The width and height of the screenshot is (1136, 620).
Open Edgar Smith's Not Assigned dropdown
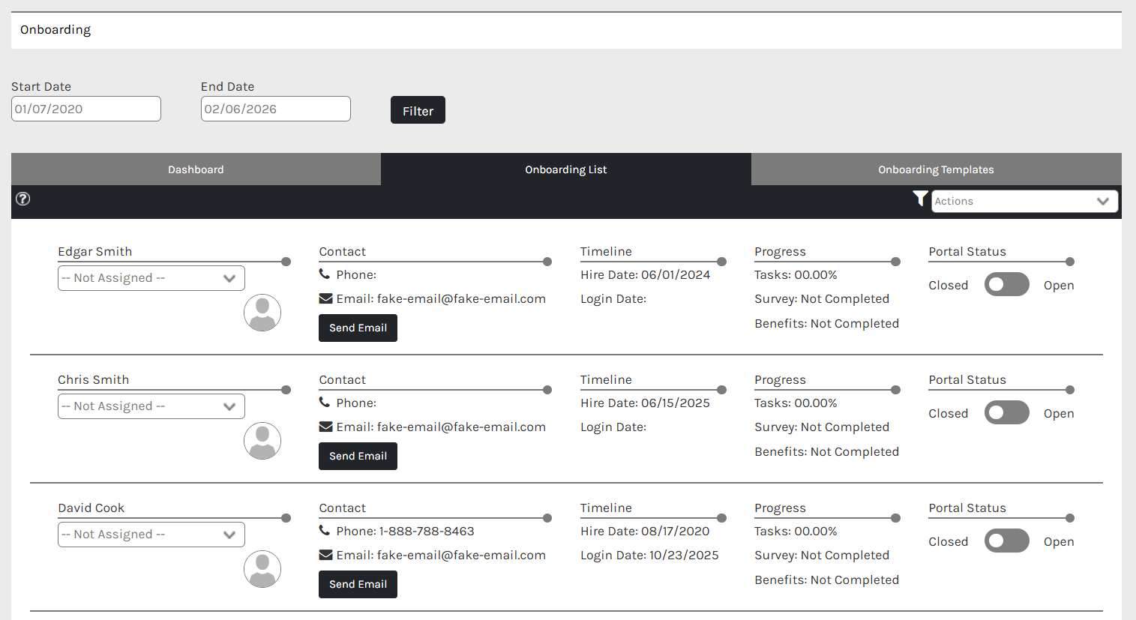point(151,277)
